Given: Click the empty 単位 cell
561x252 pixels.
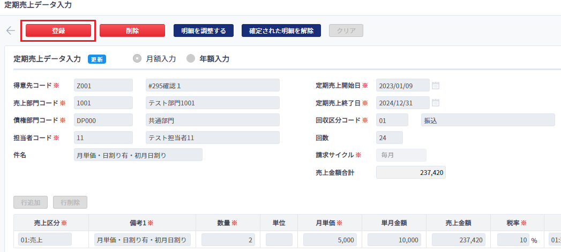Looking at the screenshot, I should (279, 240).
